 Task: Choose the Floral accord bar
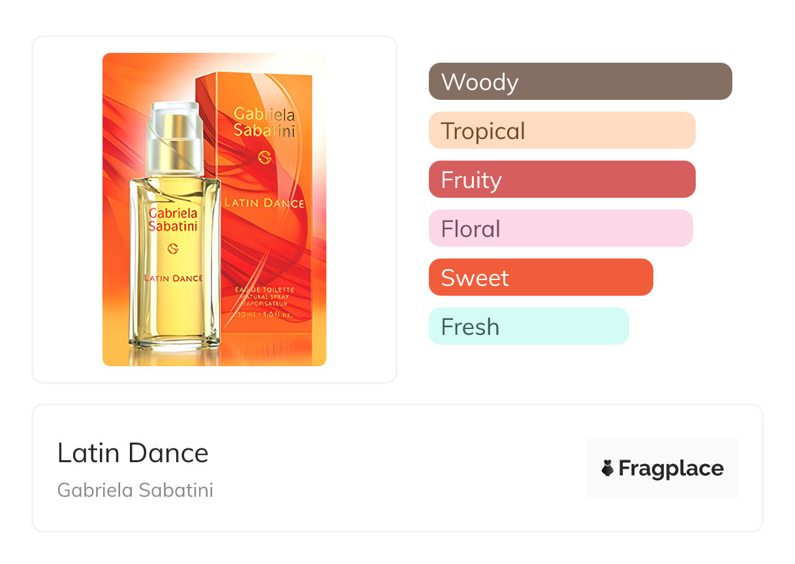[x=560, y=228]
